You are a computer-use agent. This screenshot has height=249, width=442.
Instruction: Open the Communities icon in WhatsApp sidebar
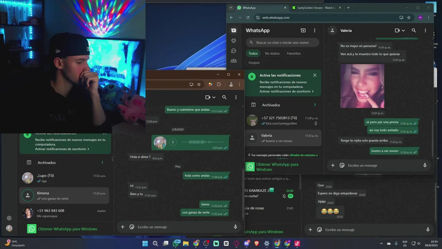click(234, 61)
